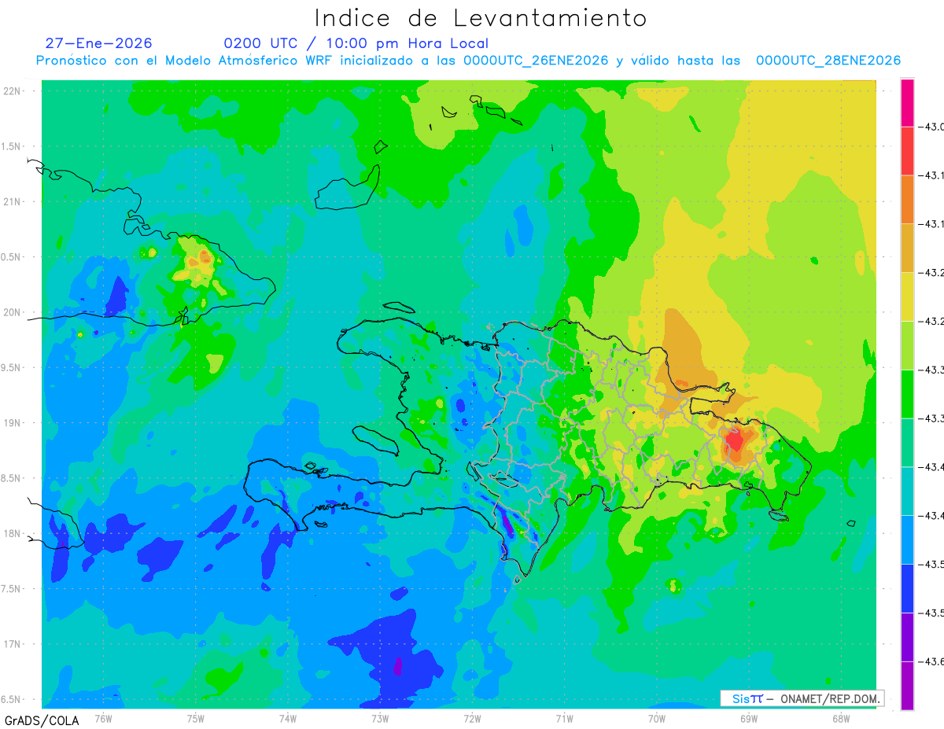Click the '70W' longitude label

[x=657, y=718]
